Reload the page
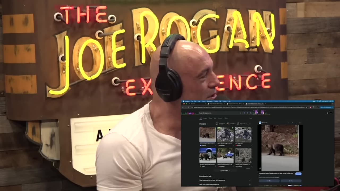The image size is (340, 191). (189, 107)
